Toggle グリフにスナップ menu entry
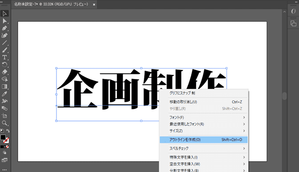299x172 pixels. click(204, 93)
